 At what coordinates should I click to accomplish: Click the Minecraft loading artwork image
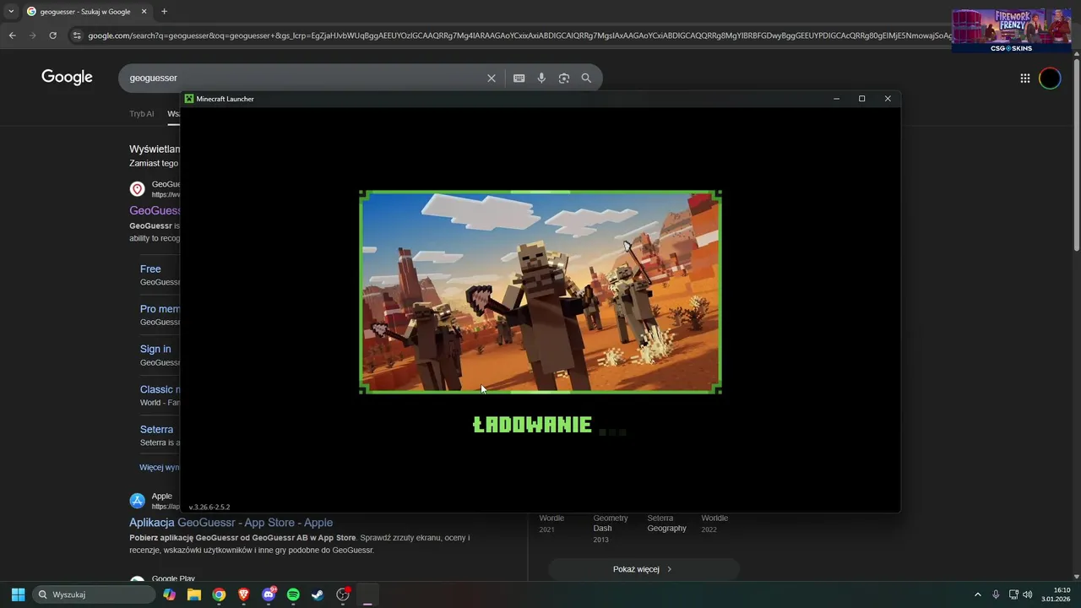(x=540, y=292)
